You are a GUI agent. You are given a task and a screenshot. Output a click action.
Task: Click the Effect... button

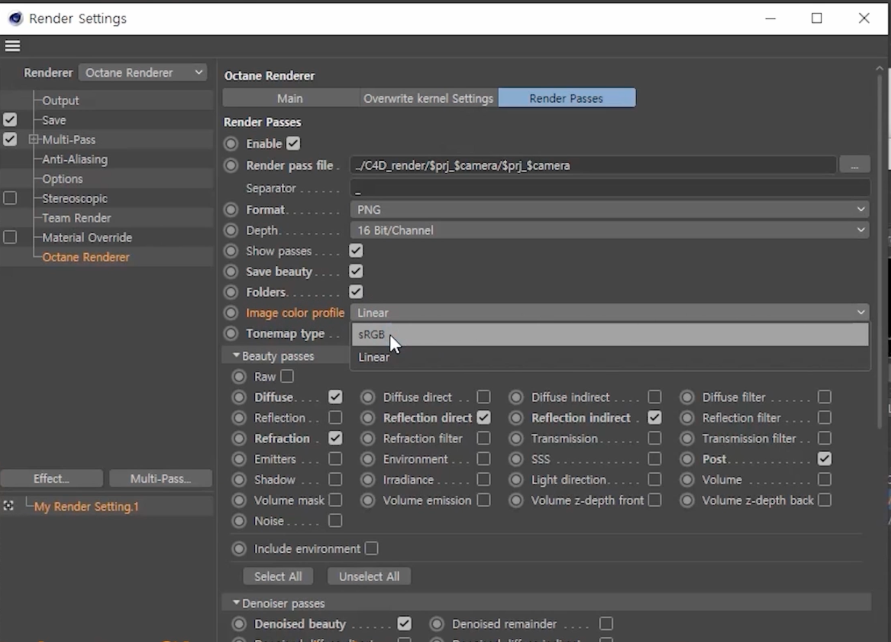pos(52,479)
